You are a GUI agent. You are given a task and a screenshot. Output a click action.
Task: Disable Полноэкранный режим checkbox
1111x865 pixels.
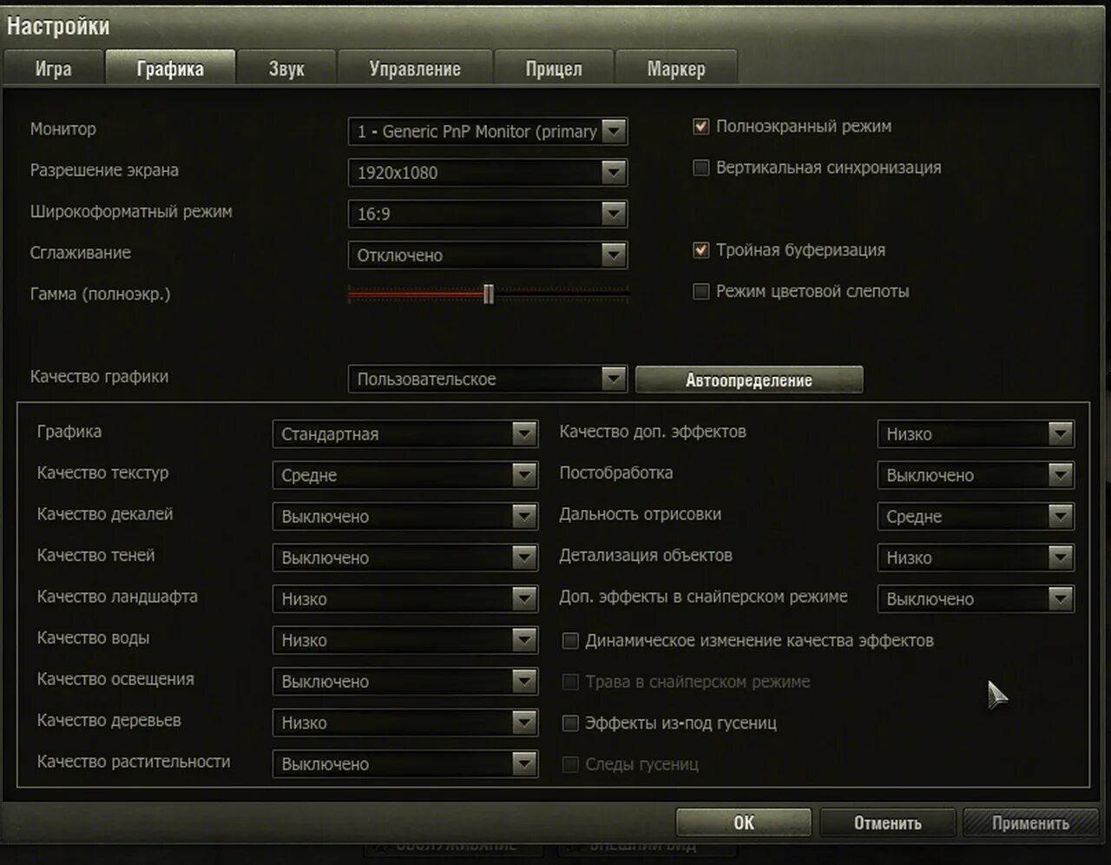701,127
